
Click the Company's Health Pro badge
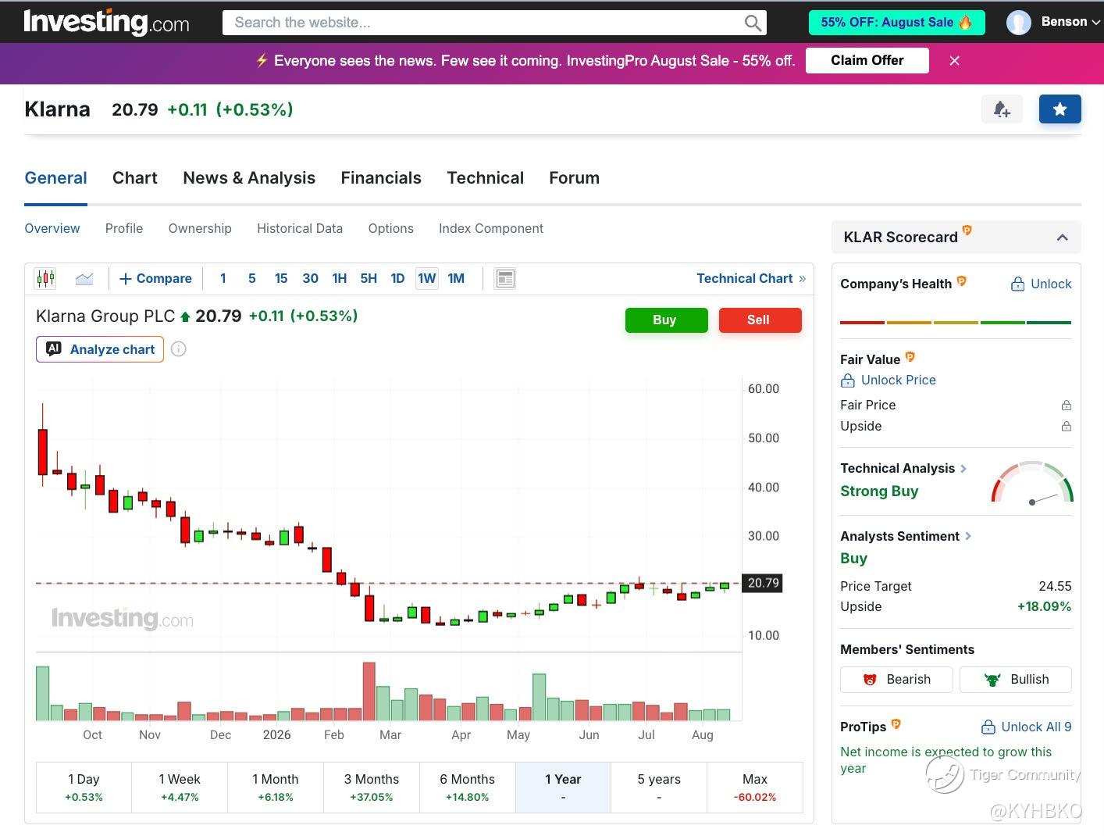coord(961,281)
